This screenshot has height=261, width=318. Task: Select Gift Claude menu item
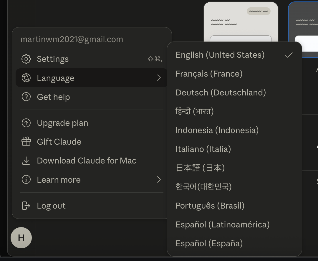point(92,142)
